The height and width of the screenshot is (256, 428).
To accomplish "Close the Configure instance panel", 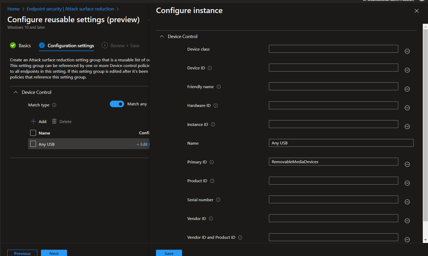I will 416,11.
